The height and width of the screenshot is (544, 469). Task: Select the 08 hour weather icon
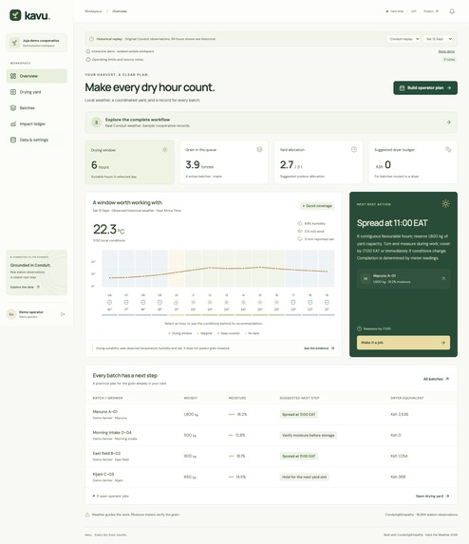point(143,303)
